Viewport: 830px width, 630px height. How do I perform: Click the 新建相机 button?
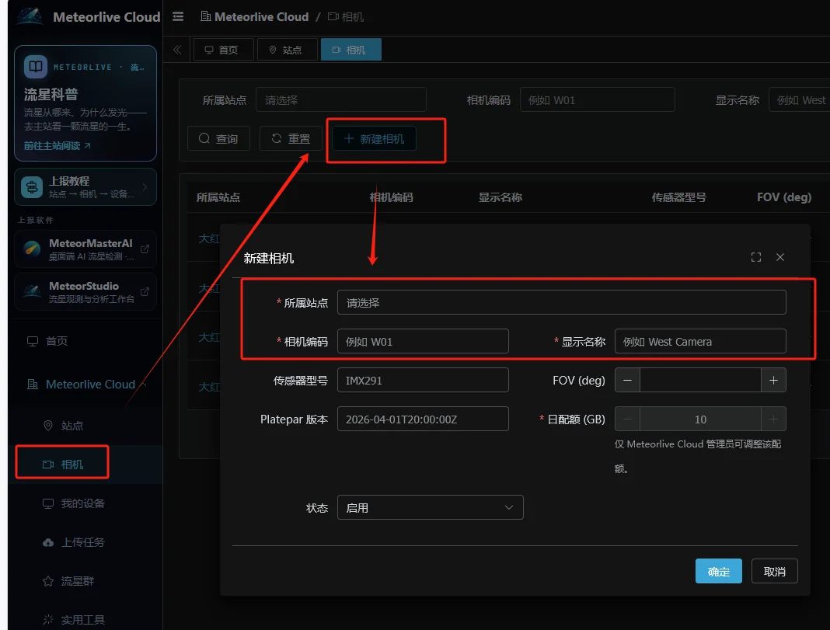click(x=374, y=138)
